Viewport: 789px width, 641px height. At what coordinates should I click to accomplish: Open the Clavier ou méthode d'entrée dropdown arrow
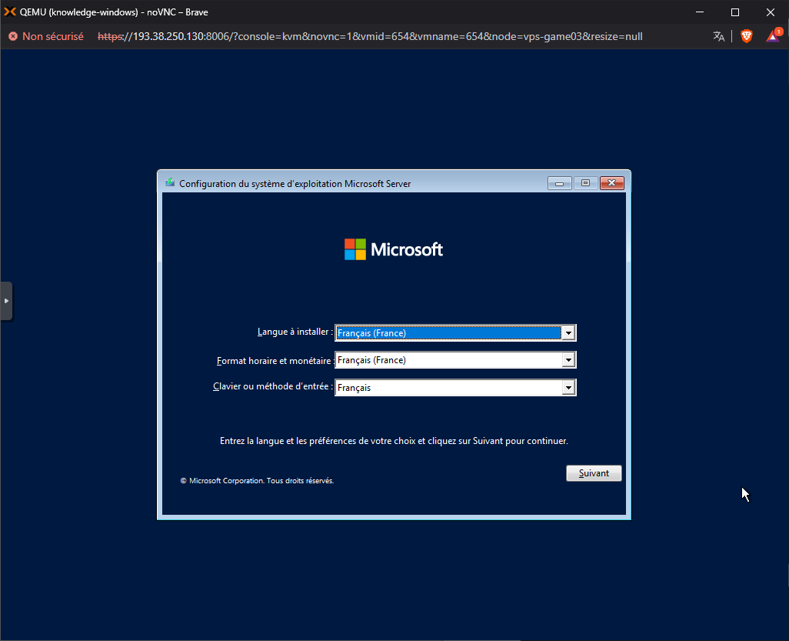click(568, 388)
